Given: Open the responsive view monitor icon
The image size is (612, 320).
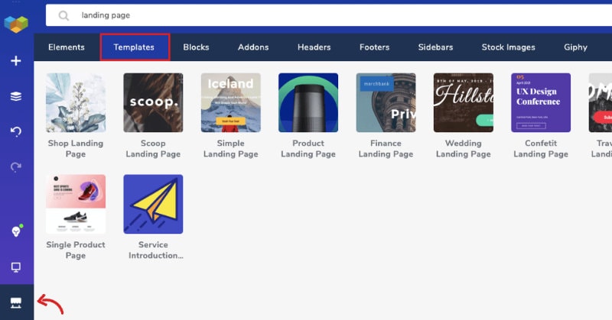Looking at the screenshot, I should (x=16, y=267).
